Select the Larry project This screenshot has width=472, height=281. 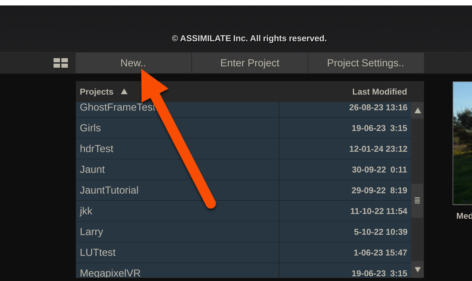[91, 232]
